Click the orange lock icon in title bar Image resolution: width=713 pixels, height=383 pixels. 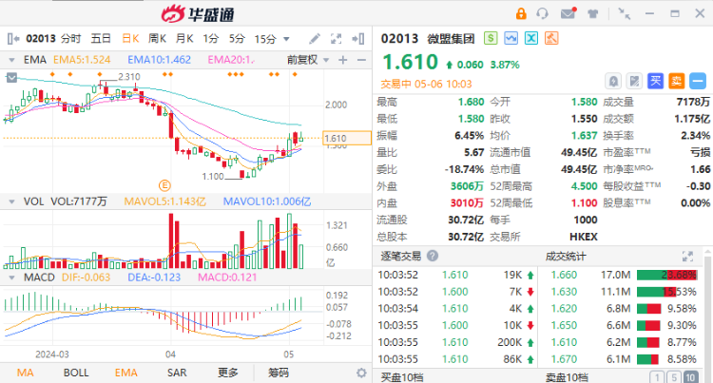521,13
